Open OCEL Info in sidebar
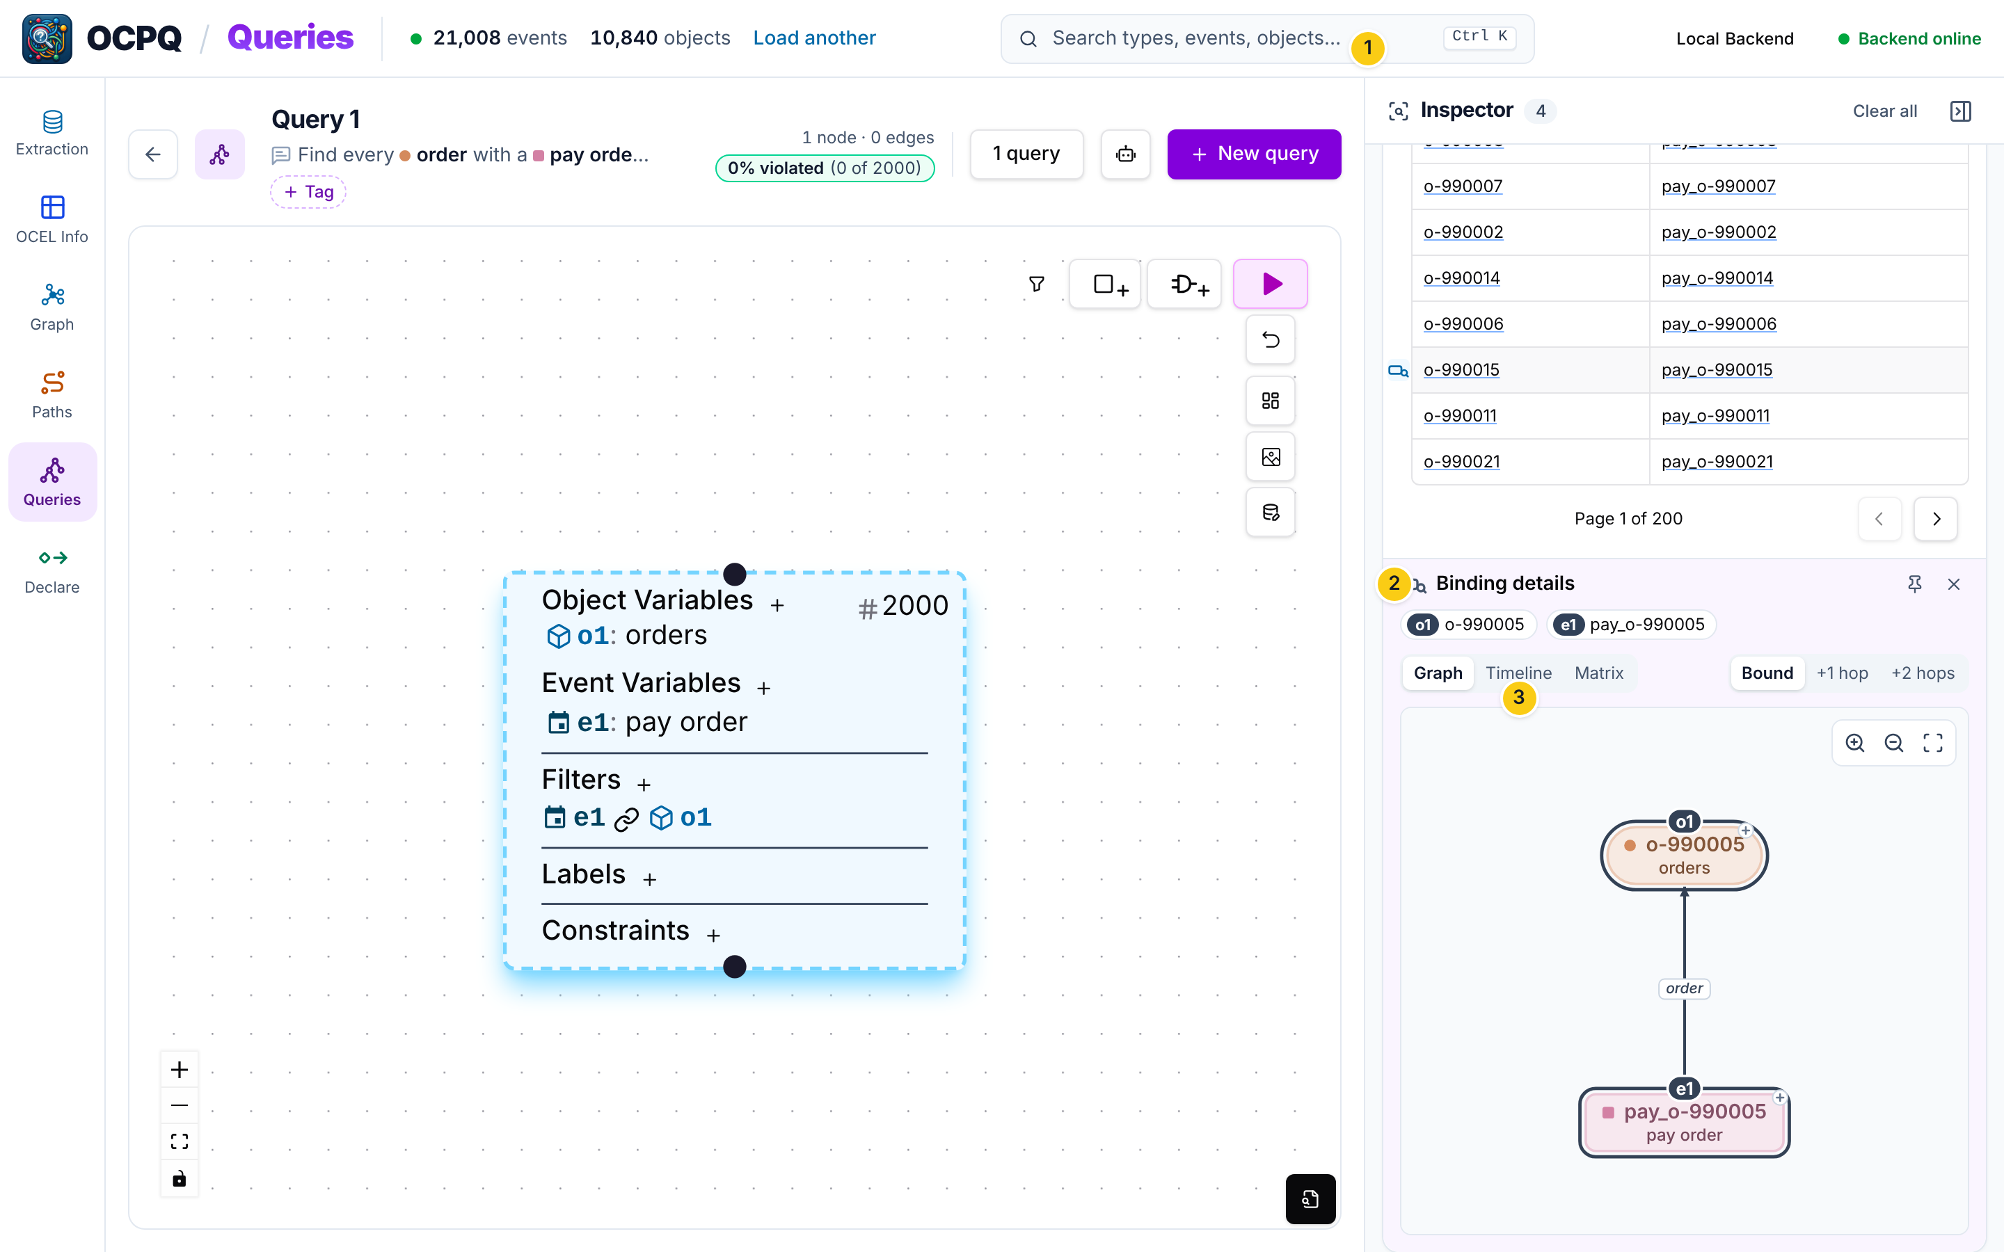Viewport: 2004px width, 1252px height. (52, 220)
